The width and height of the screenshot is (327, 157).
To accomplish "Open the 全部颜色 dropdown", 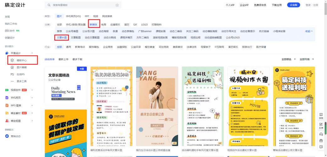I will (288, 59).
